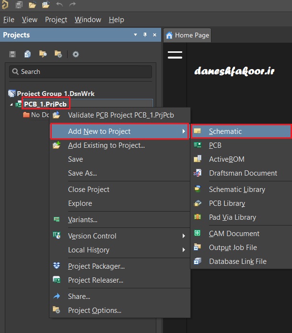The image size is (292, 333).
Task: Add a new PCB document
Action: (x=242, y=145)
